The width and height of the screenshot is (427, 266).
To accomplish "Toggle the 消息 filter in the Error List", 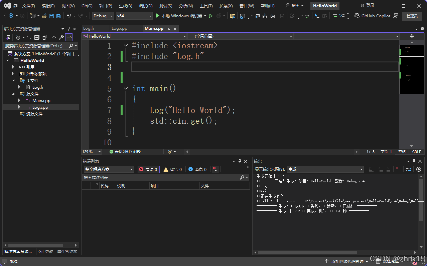I will click(197, 169).
